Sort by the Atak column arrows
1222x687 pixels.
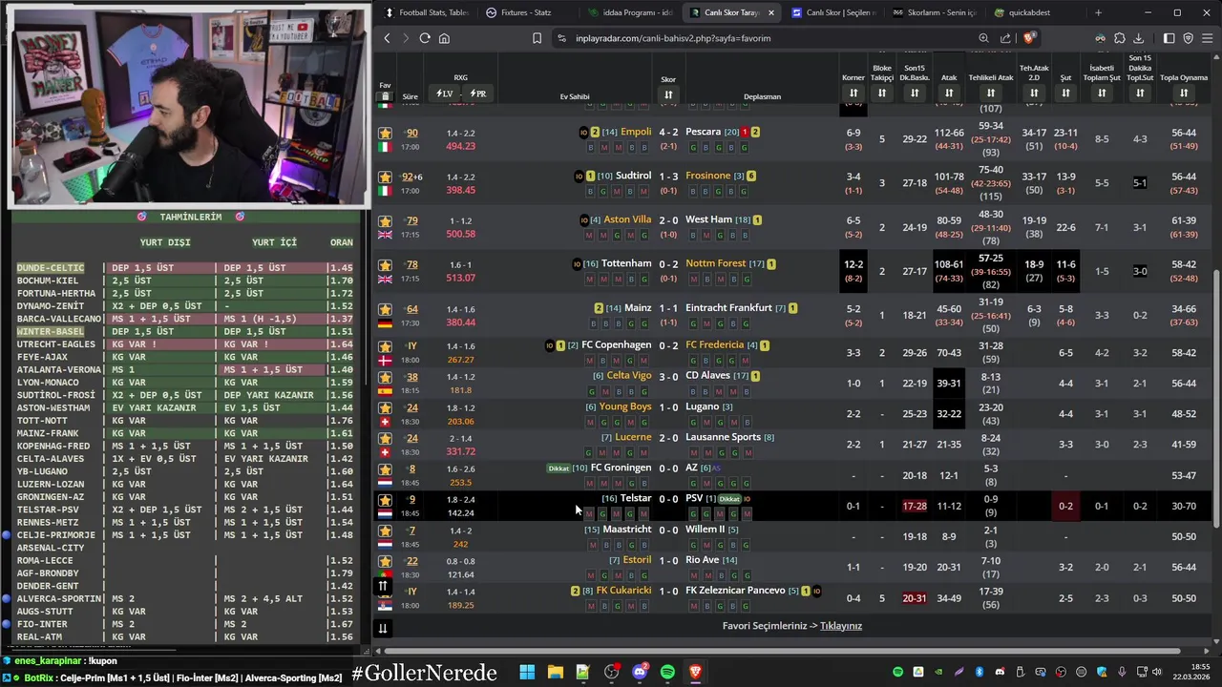tap(949, 93)
